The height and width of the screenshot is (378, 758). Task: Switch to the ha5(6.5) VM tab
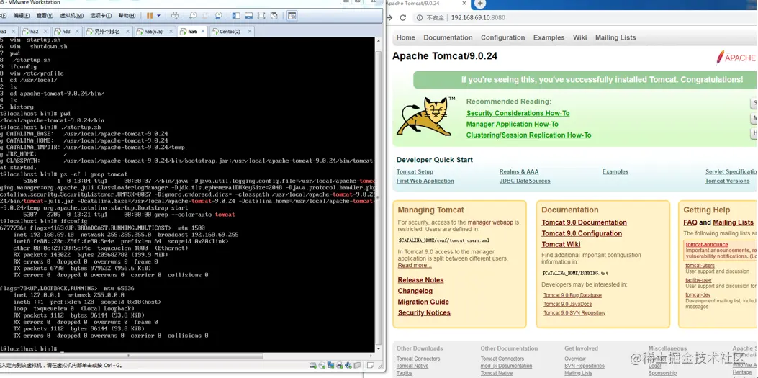[154, 32]
